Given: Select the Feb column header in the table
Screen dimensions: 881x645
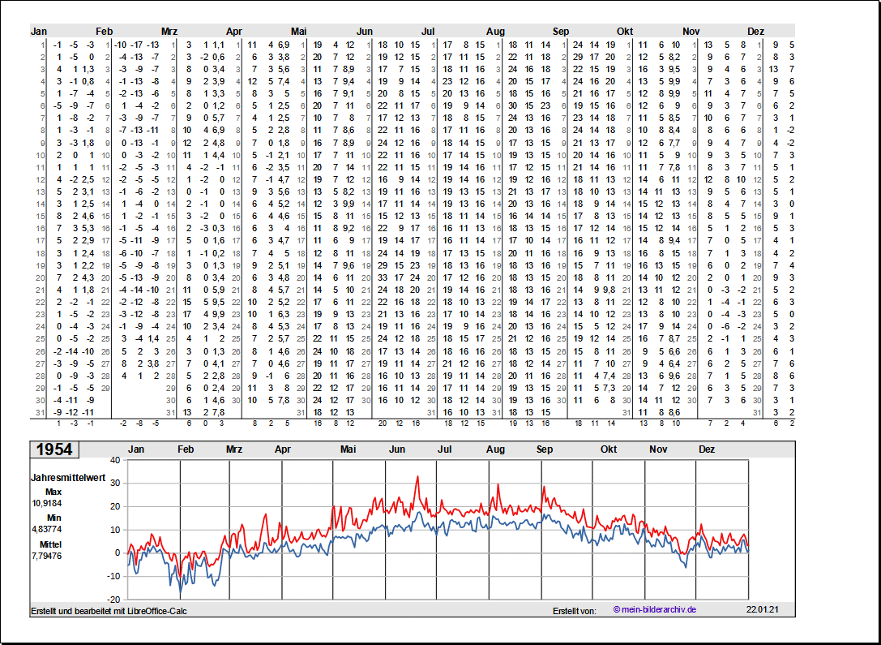Looking at the screenshot, I should click(x=104, y=32).
